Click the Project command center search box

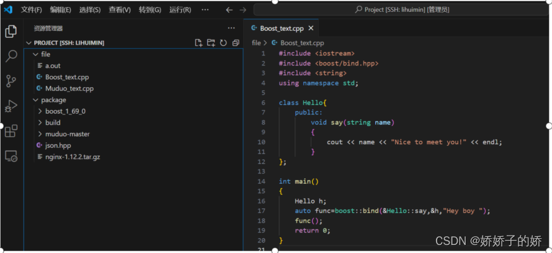402,10
